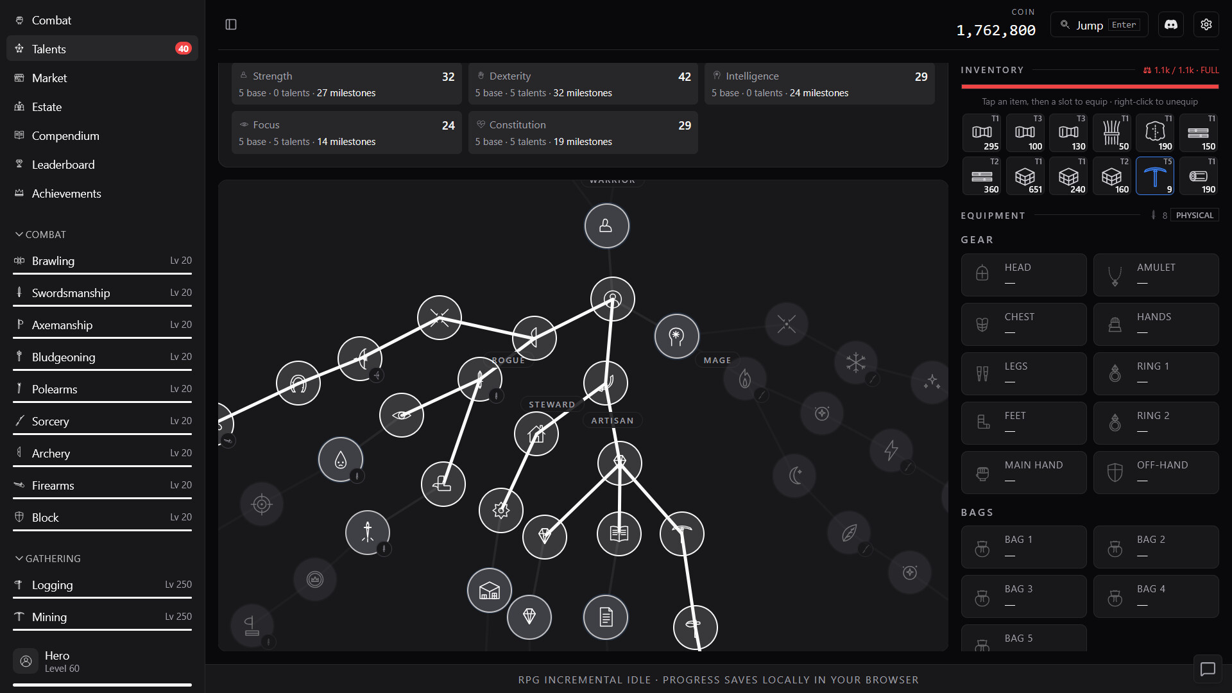Image resolution: width=1232 pixels, height=693 pixels.
Task: Open the Hero Level 60 profile
Action: 103,662
